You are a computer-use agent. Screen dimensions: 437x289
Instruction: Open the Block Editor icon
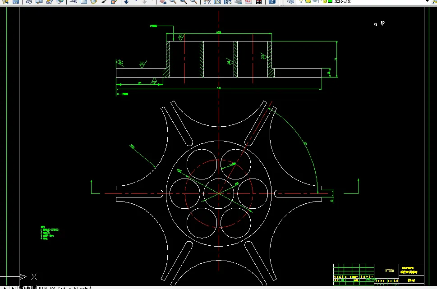tap(114, 1)
